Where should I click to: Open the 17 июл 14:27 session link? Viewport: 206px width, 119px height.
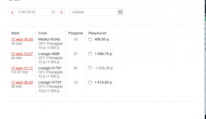(x=22, y=54)
